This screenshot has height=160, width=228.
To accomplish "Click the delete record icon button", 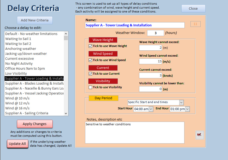I will click(x=200, y=135).
